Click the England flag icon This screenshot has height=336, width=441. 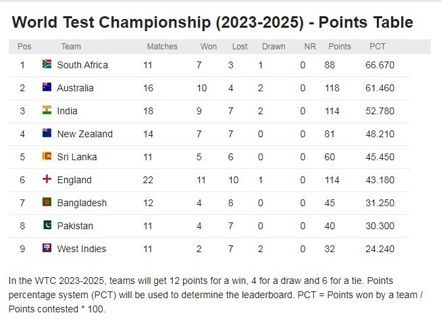[47, 179]
